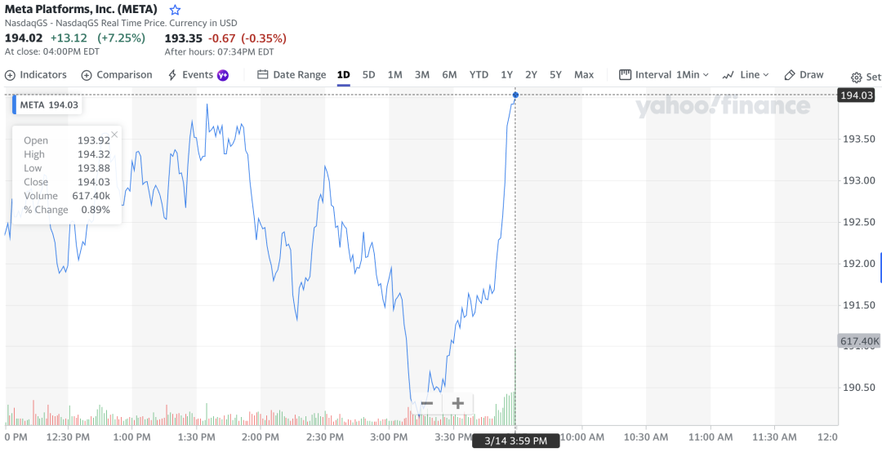Expand the Interval 1Min dropdown
This screenshot has width=882, height=457.
pos(664,75)
